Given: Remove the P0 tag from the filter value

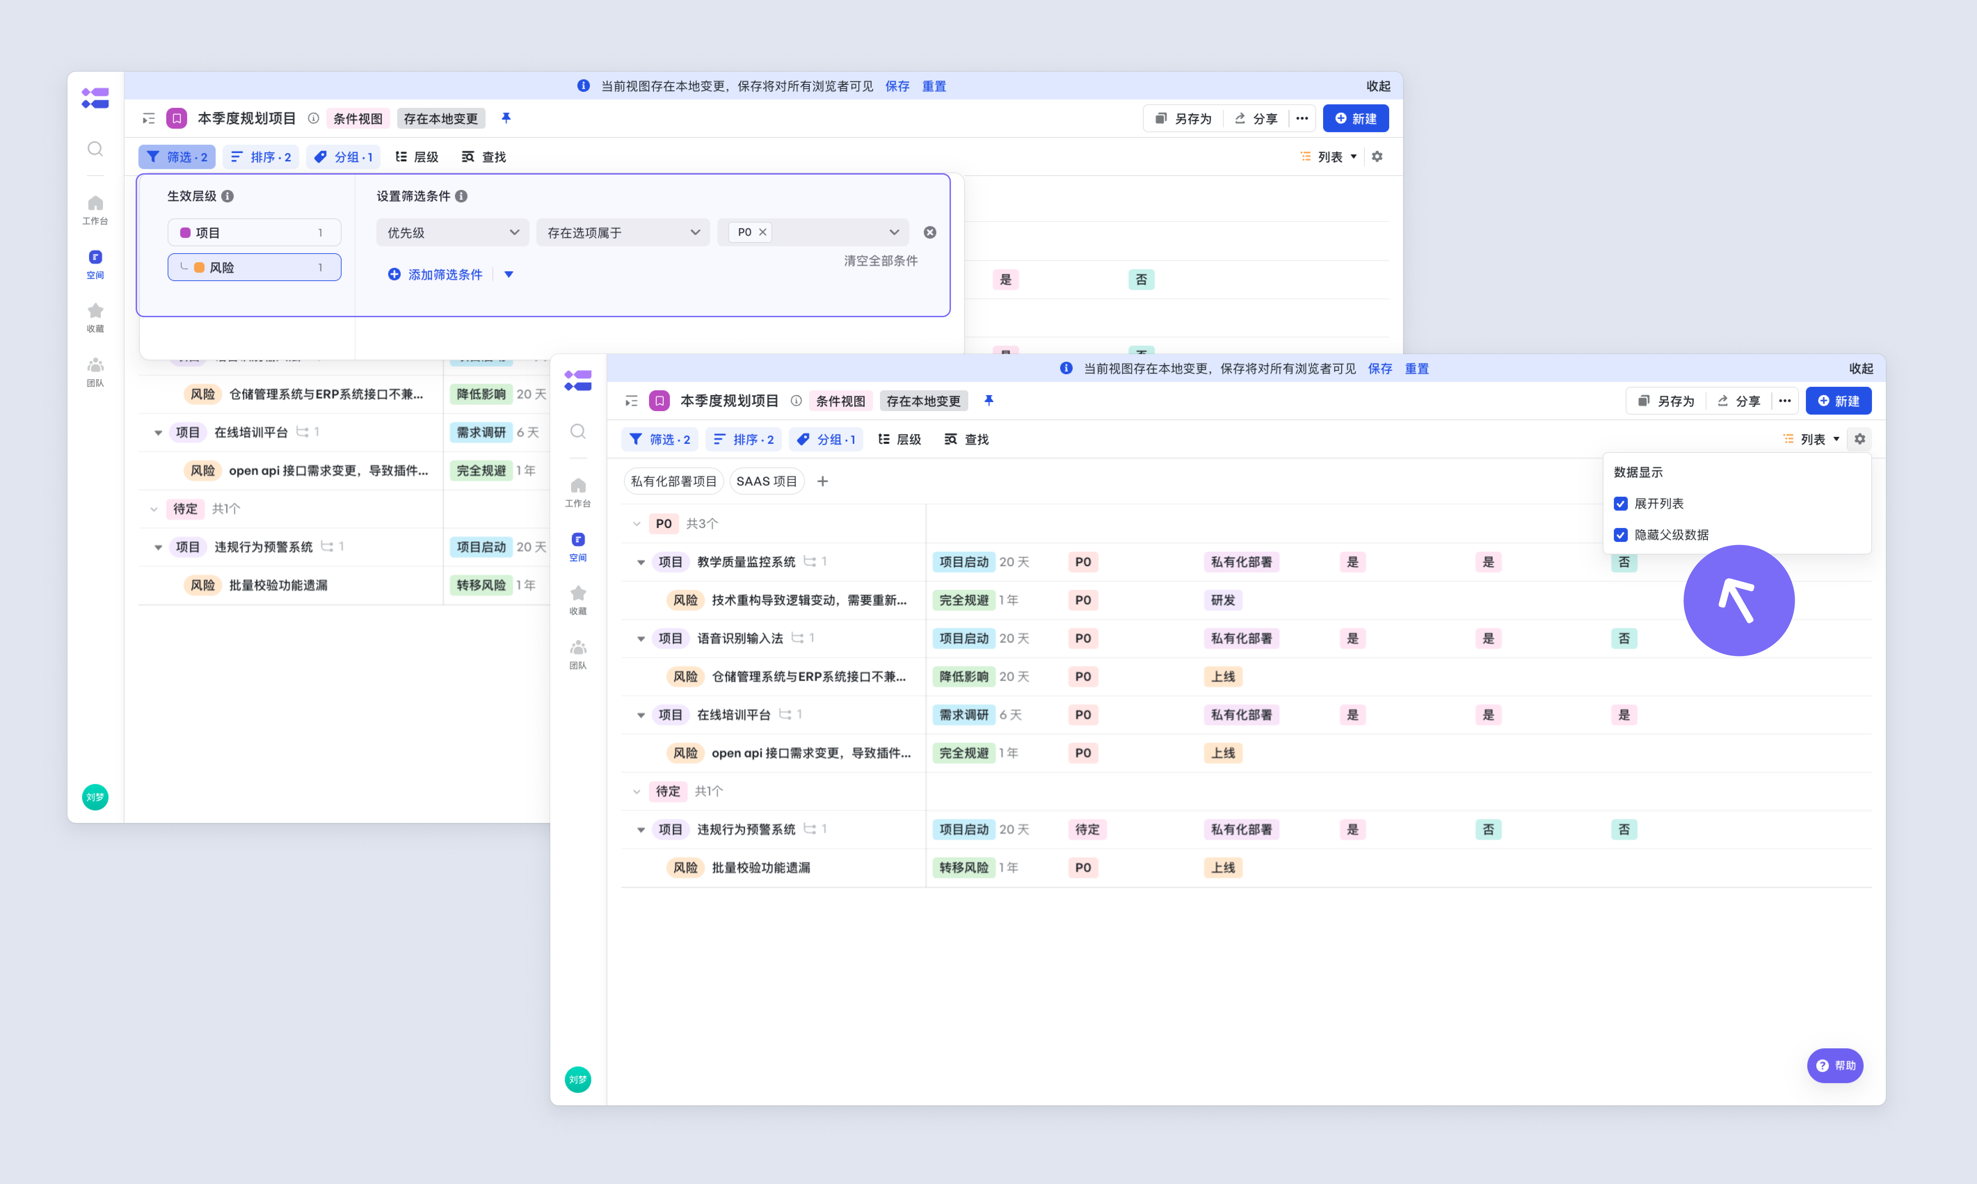Looking at the screenshot, I should tap(763, 232).
